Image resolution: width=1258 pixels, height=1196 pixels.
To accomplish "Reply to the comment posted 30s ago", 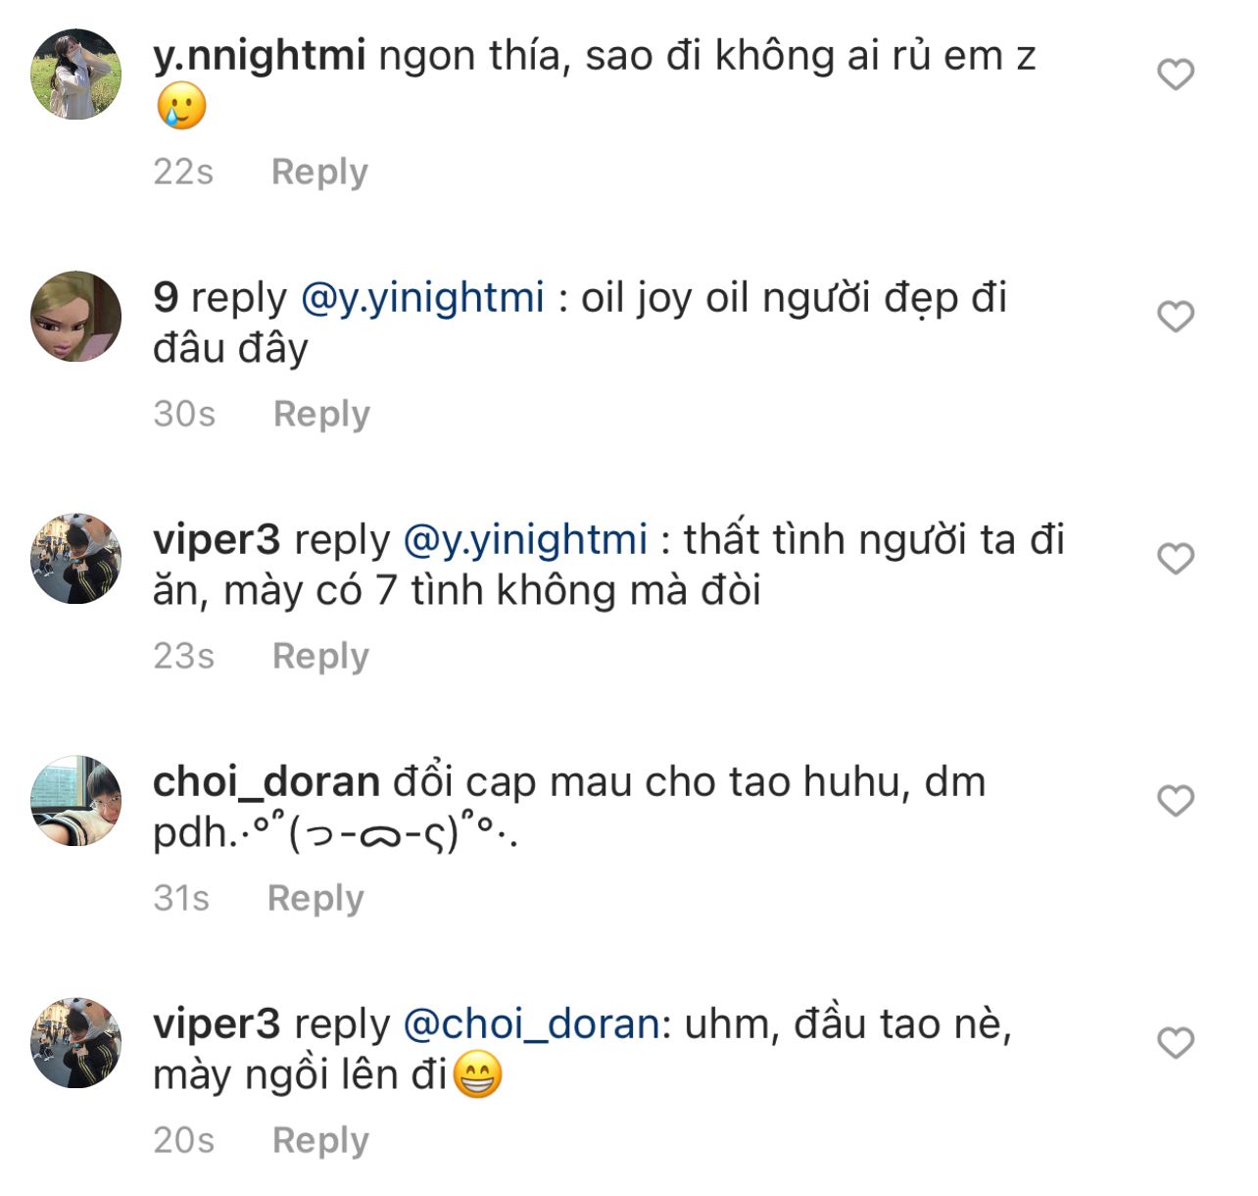I will point(321,414).
